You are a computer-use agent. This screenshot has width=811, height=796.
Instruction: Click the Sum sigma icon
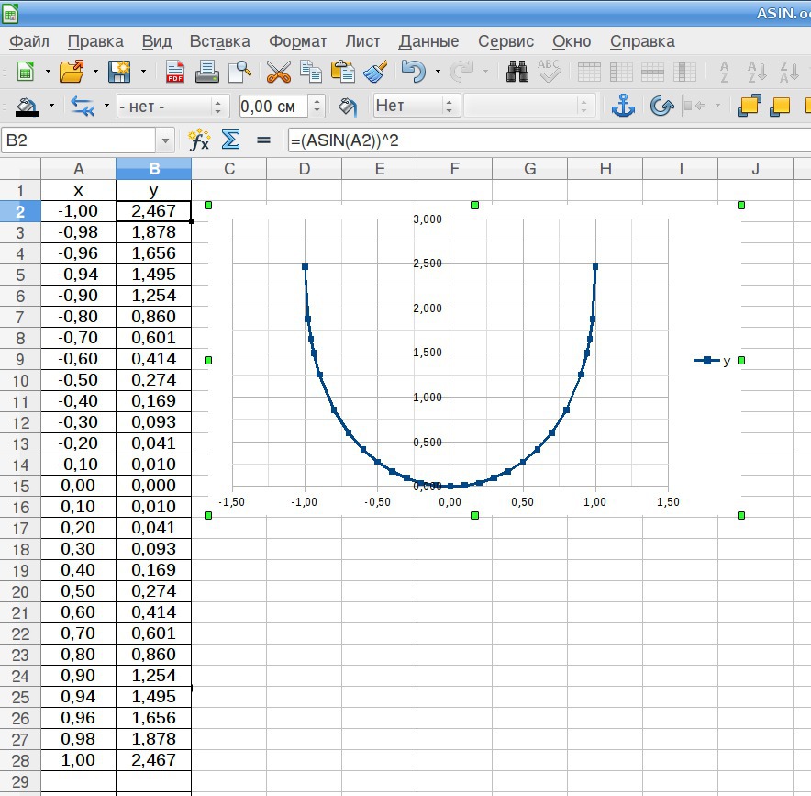[231, 140]
